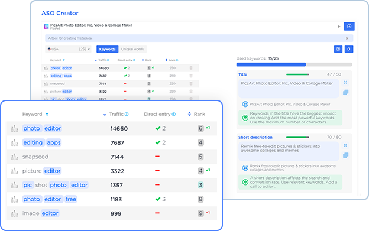Screen dimensions: 369x231
Task: Delete 'snapseed' keyword in the small background table
Action: click(191, 84)
